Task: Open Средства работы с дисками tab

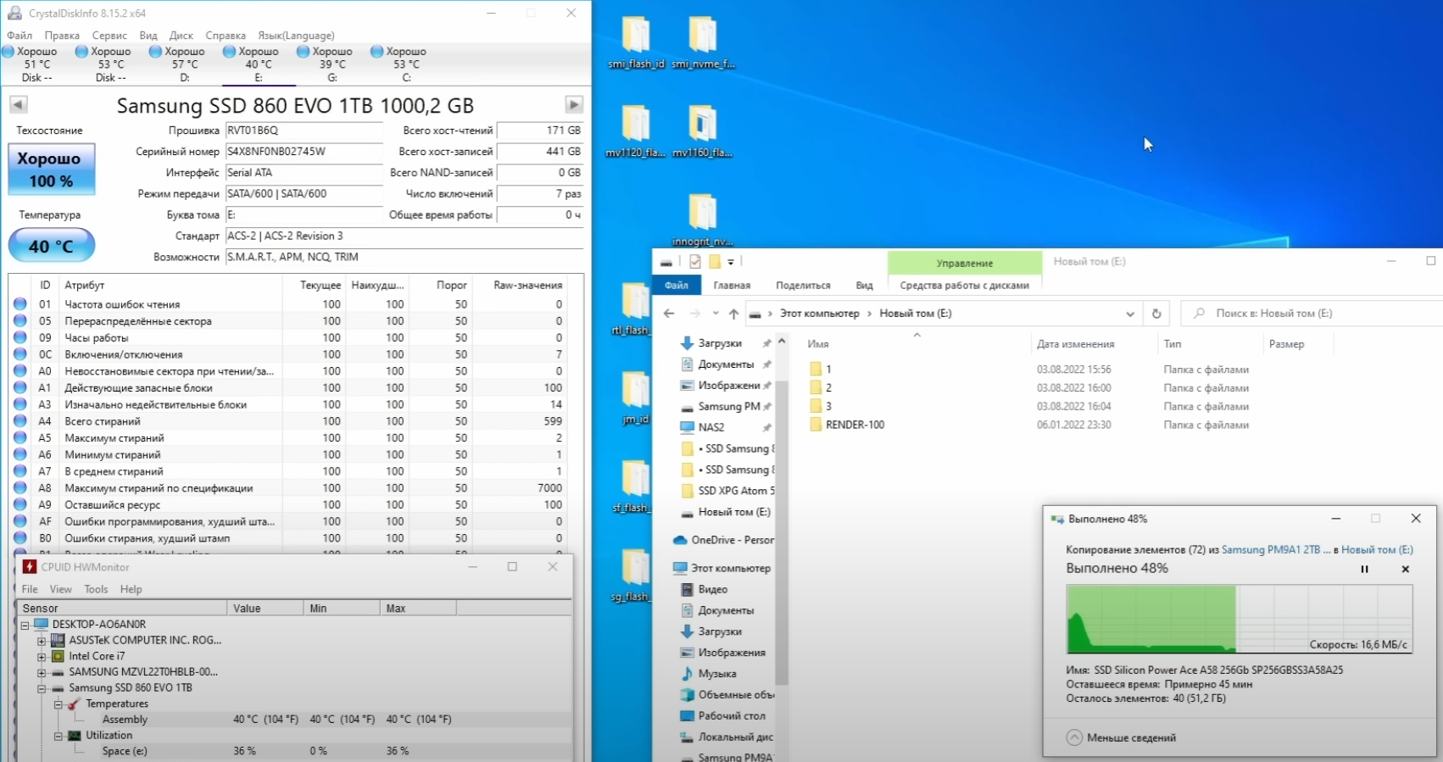Action: pos(964,286)
